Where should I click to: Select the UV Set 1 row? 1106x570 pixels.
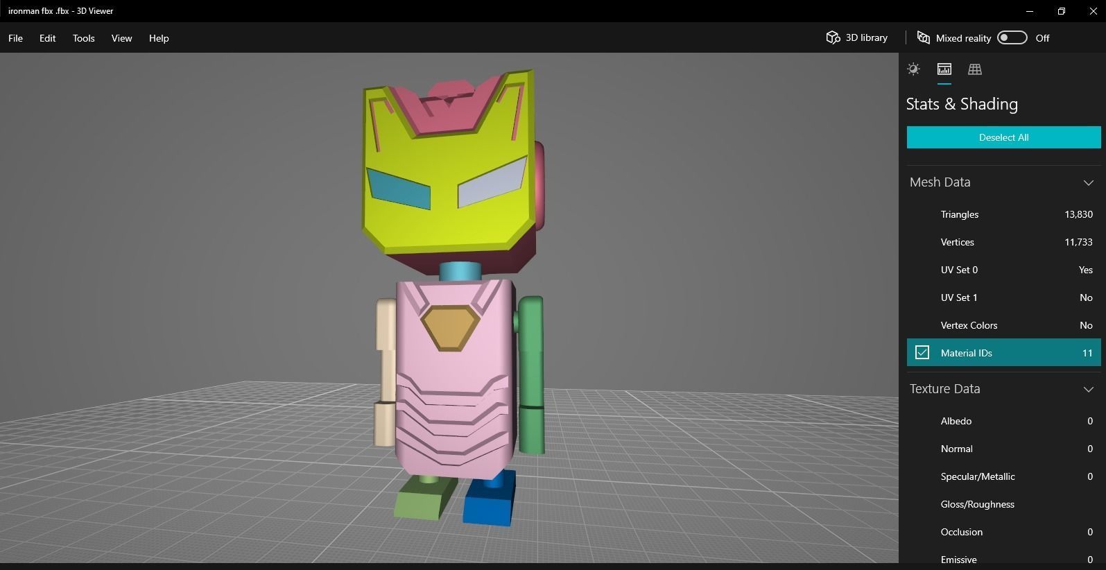click(x=1003, y=297)
